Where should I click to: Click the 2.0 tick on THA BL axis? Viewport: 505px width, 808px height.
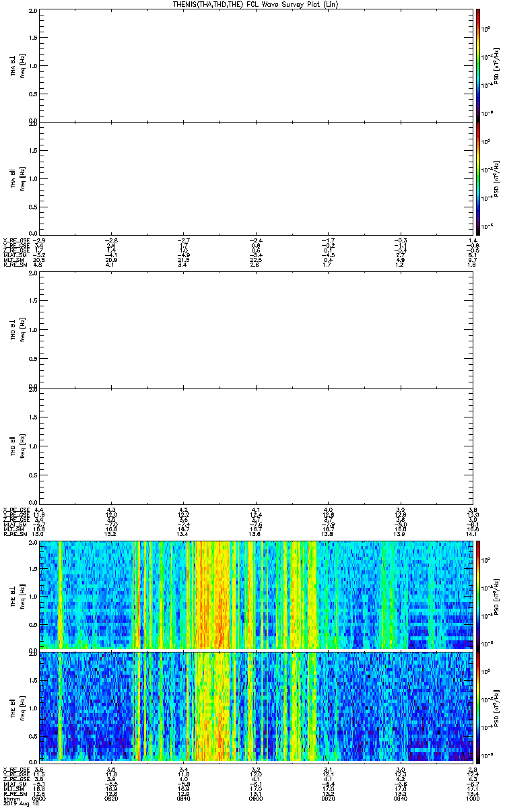tap(33, 11)
